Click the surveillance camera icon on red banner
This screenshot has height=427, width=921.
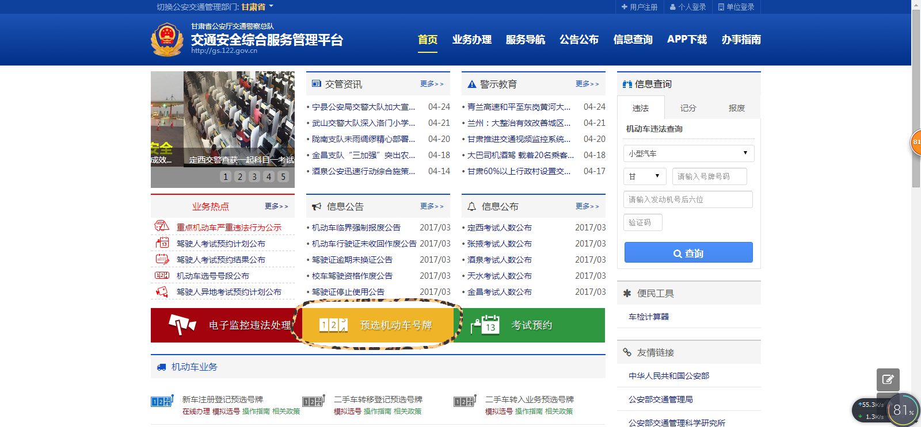pos(182,325)
